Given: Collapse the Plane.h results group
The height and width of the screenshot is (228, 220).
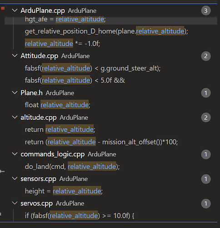Looking at the screenshot, I should click(15, 93).
